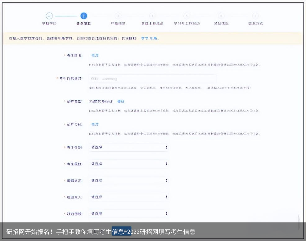Image resolution: width=306 pixels, height=241 pixels.
Task: Open the 现役军人 dropdown list
Action: [x=129, y=197]
